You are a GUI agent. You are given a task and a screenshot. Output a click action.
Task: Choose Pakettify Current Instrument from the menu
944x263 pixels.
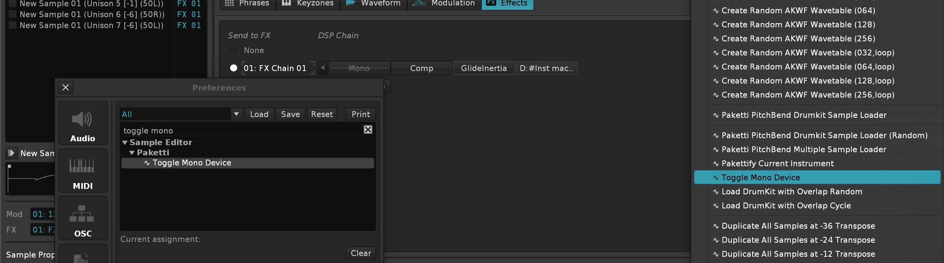(777, 163)
